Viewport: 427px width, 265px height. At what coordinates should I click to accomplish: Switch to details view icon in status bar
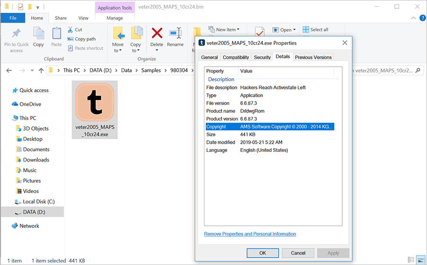coord(411,260)
